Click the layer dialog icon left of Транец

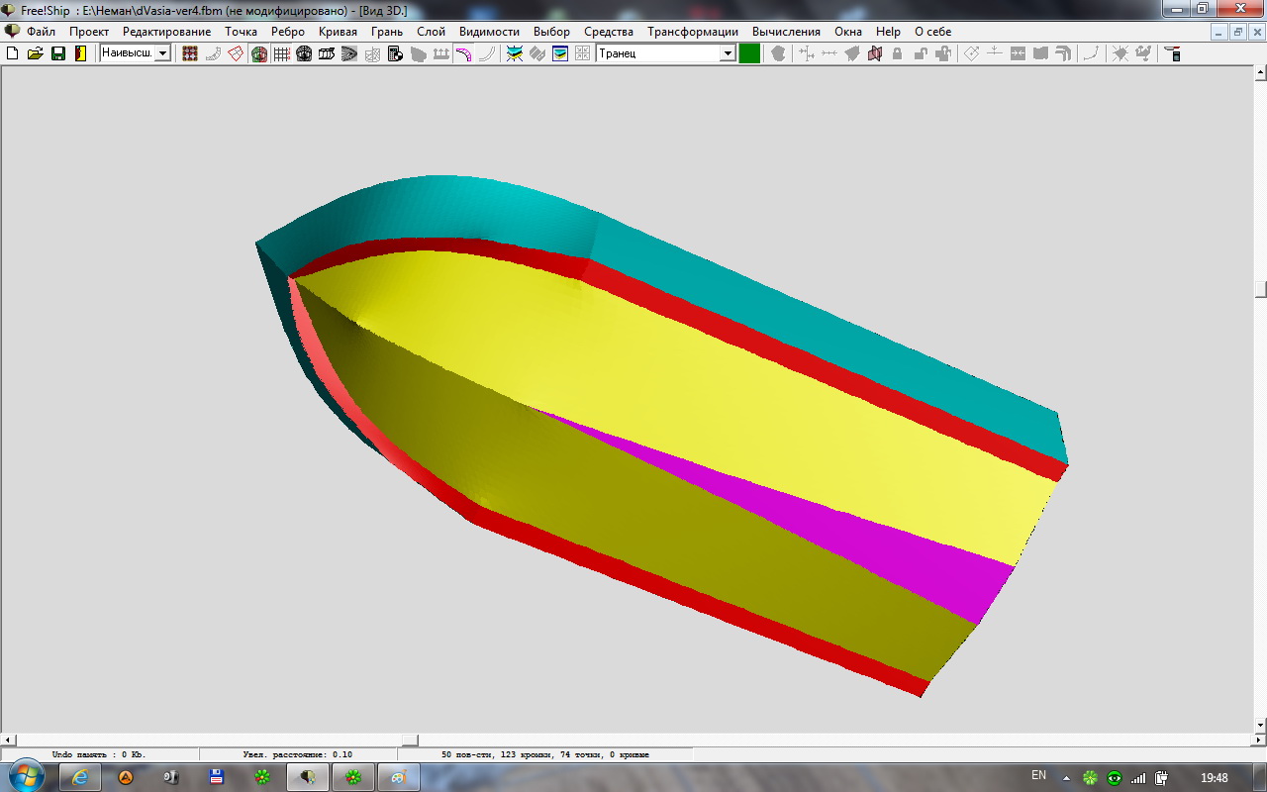[560, 53]
